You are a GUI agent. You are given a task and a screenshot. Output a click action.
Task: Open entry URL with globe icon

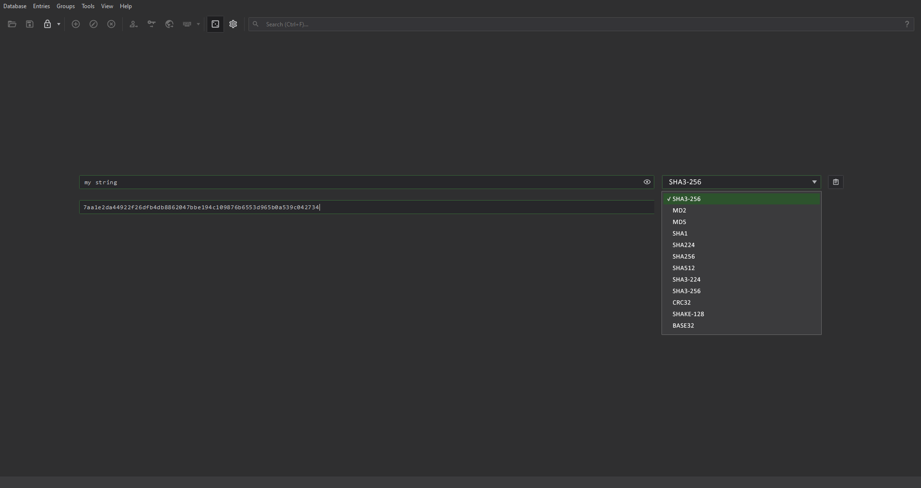169,24
